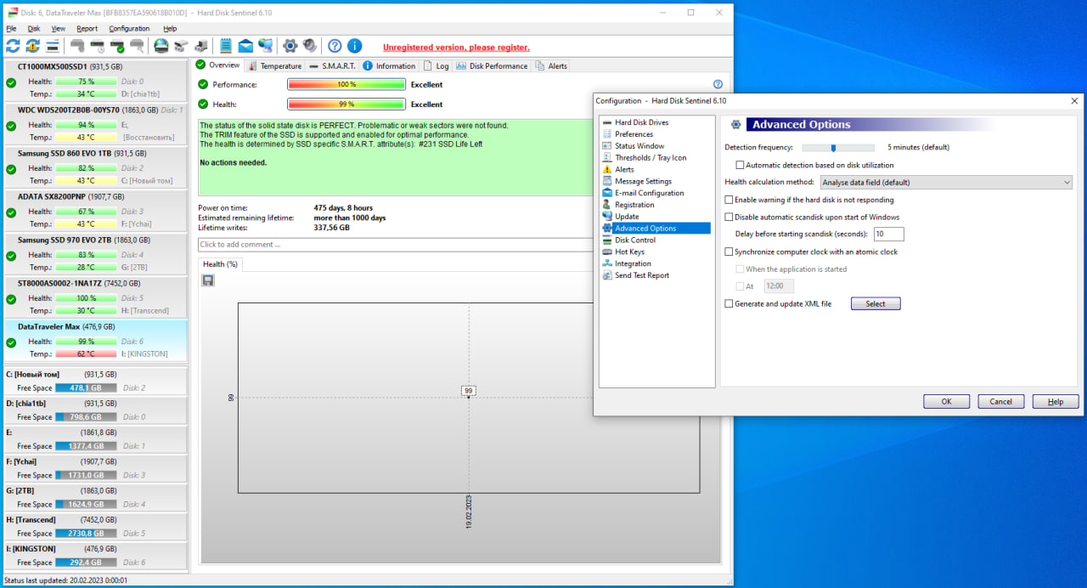The height and width of the screenshot is (588, 1087).
Task: Click the small help icon beside Performance row
Action: click(718, 84)
